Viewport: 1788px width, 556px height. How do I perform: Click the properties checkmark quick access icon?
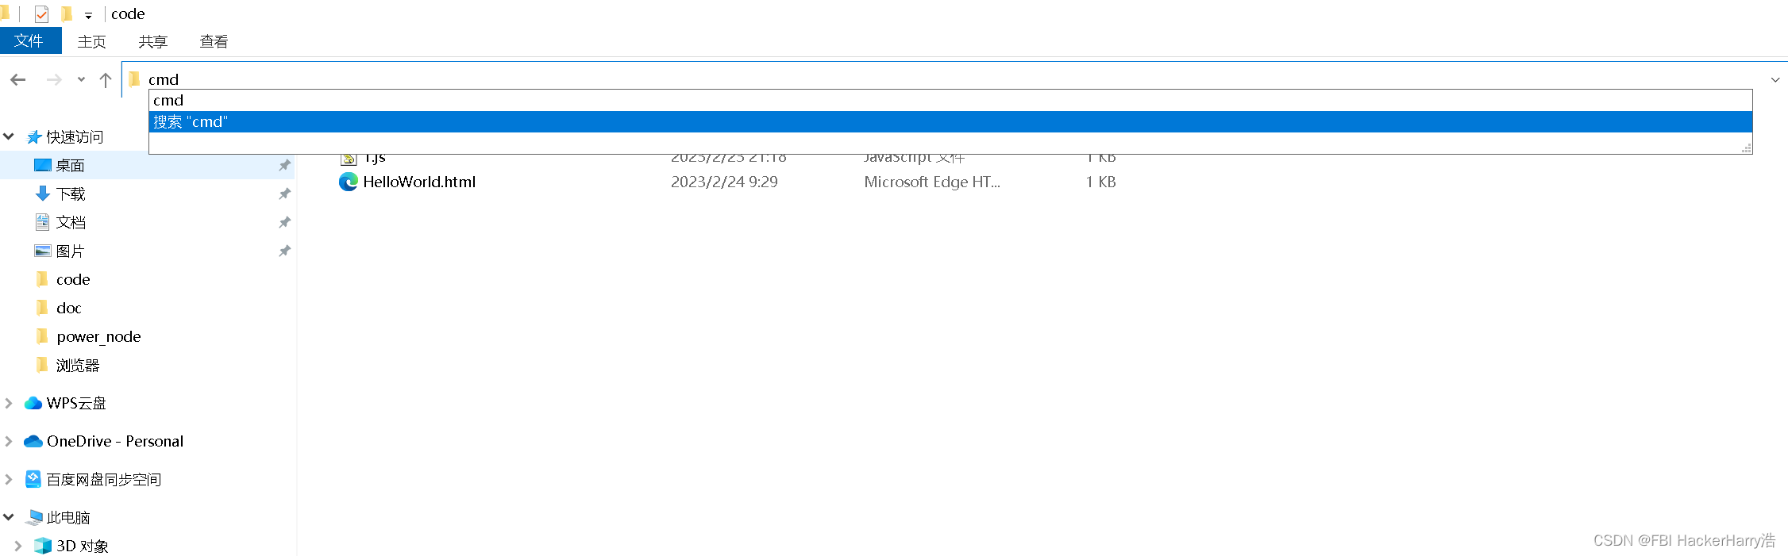click(x=41, y=13)
